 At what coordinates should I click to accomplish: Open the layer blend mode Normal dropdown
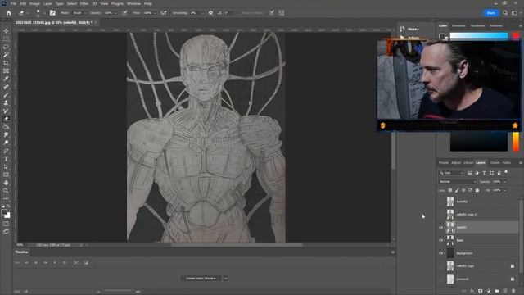[x=457, y=182]
